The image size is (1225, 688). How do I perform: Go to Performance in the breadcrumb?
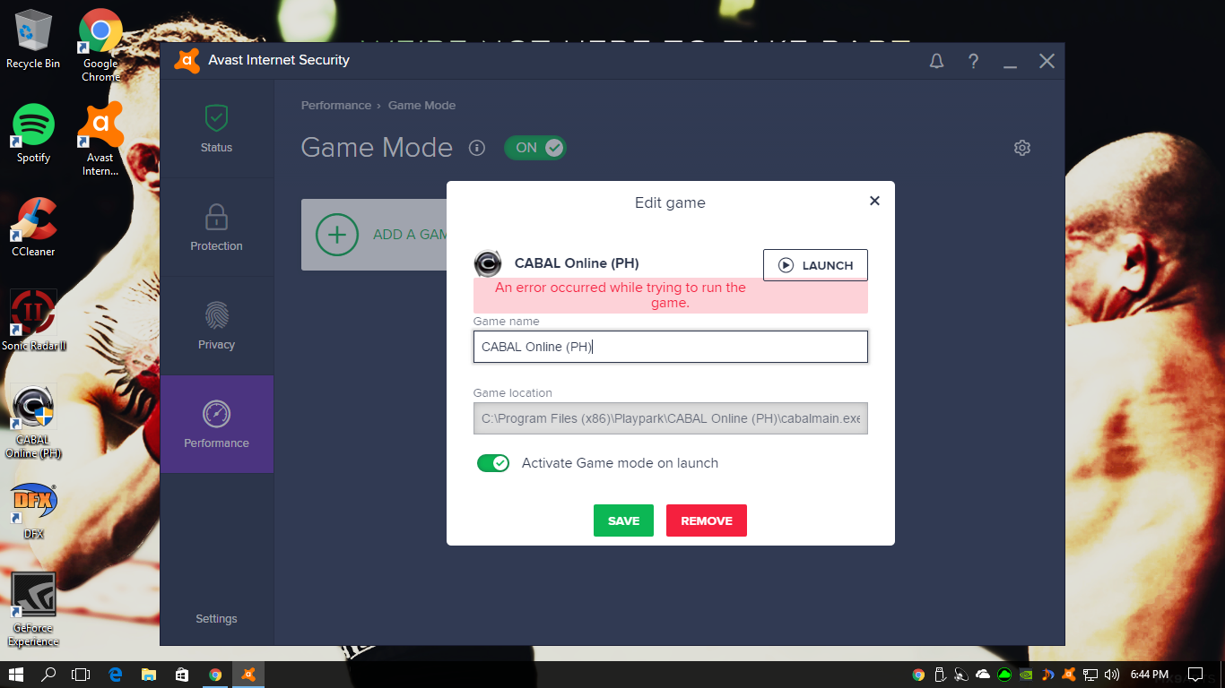[336, 106]
